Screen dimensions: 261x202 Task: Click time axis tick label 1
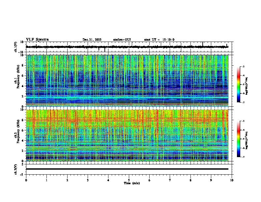pos(46,180)
